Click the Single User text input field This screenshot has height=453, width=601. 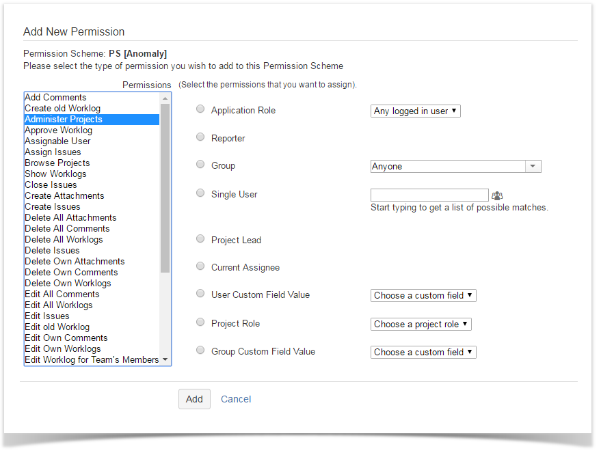(x=429, y=195)
